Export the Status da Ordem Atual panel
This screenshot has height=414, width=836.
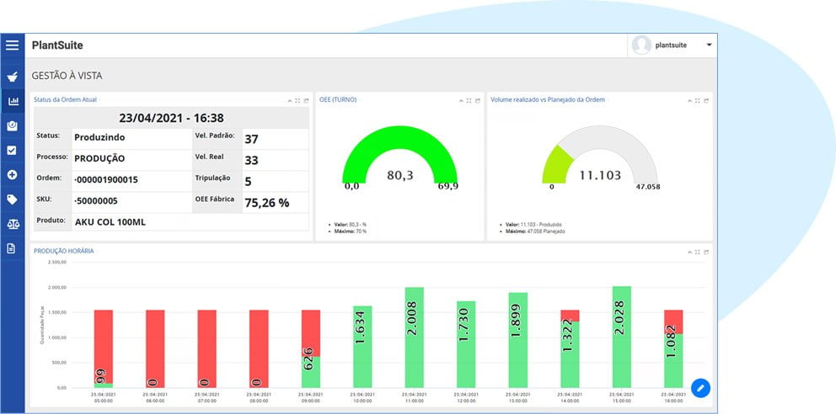(x=306, y=101)
